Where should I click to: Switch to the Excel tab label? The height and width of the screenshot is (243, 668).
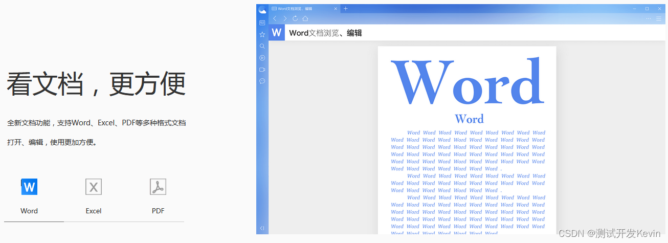pos(94,211)
